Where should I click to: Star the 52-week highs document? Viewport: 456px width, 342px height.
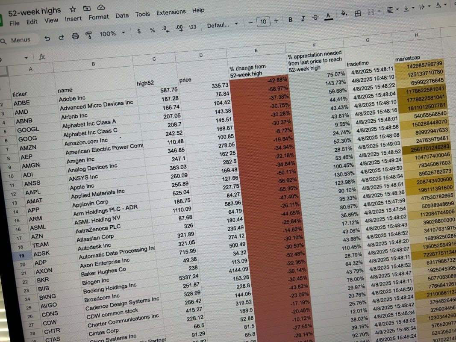point(73,9)
